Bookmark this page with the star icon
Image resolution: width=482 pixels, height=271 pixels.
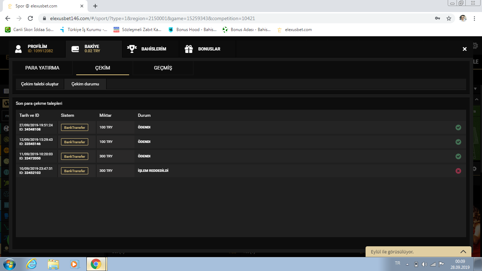click(449, 18)
